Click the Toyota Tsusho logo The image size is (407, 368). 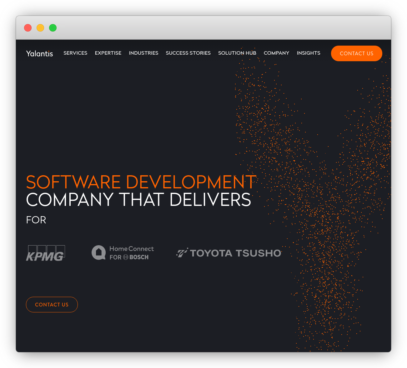[x=228, y=253]
